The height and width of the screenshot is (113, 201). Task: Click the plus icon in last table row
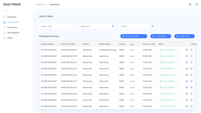coord(192,106)
